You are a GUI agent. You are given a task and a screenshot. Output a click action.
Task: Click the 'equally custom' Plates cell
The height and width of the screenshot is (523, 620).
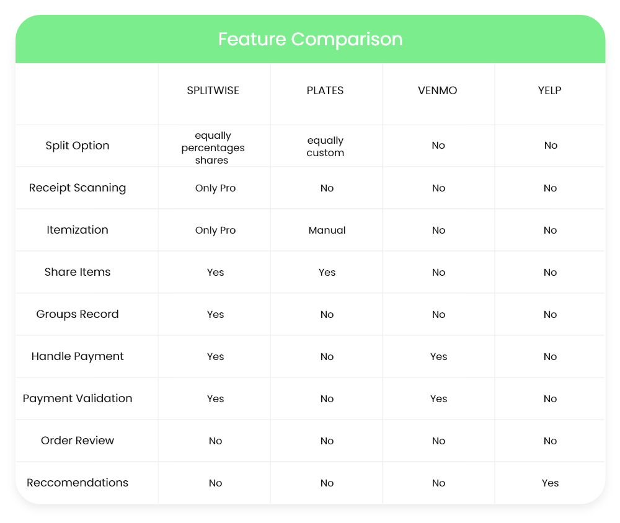point(325,147)
